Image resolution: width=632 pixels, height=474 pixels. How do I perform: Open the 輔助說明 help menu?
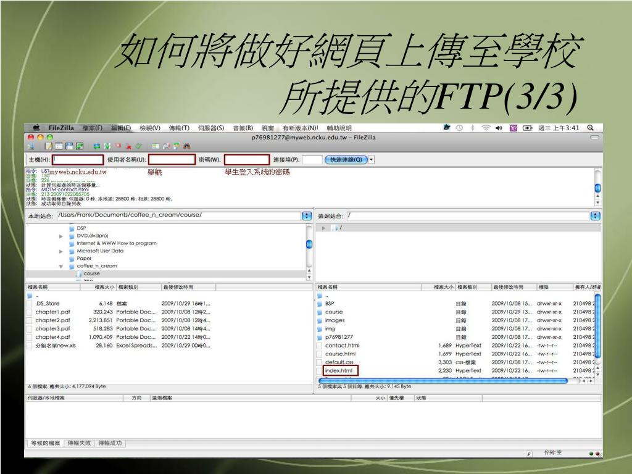[x=339, y=128]
